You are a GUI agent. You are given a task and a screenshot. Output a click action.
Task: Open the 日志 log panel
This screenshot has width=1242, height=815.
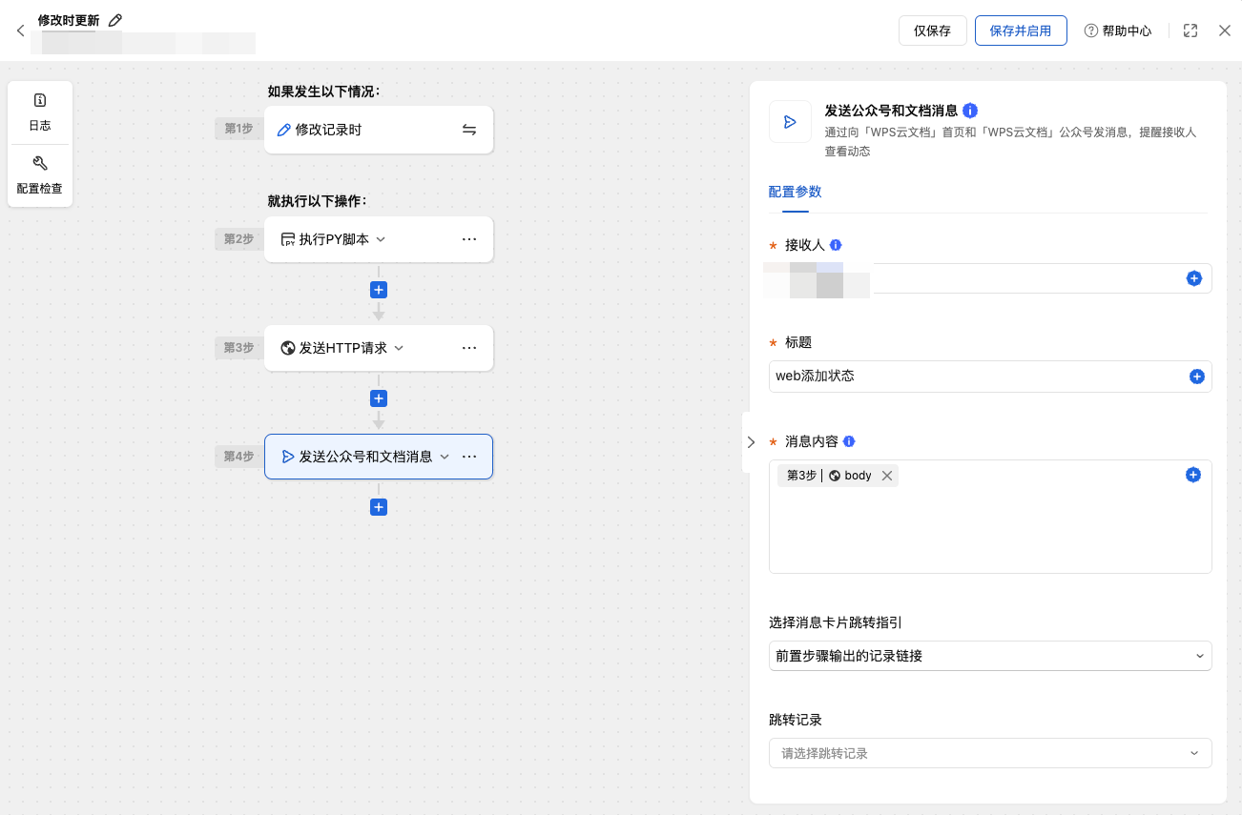[40, 112]
